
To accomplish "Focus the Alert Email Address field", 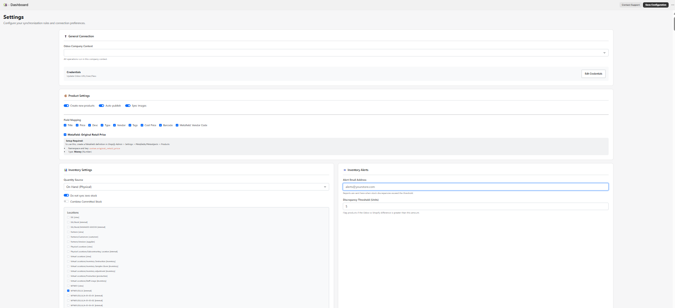I will pyautogui.click(x=475, y=187).
